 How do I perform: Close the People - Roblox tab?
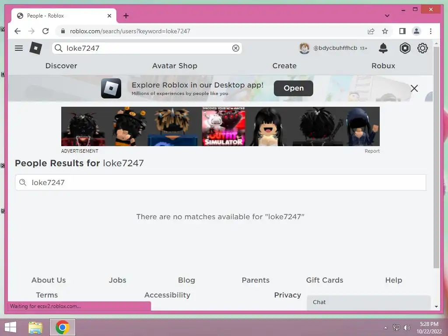pos(109,16)
